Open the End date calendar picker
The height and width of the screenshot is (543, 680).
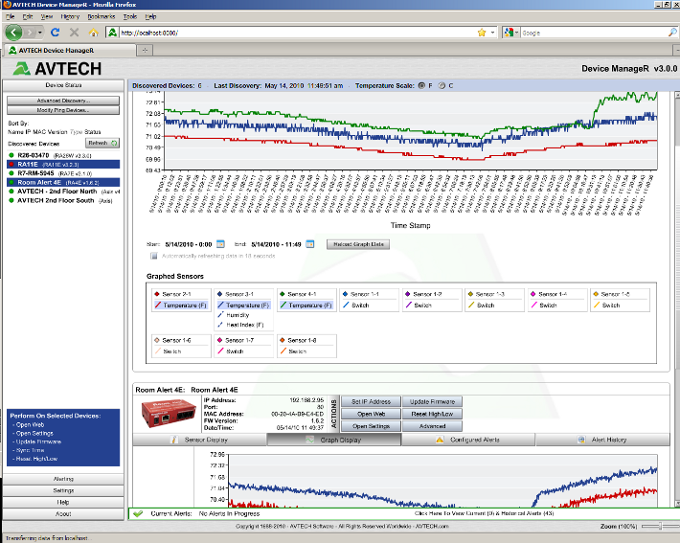tap(311, 244)
